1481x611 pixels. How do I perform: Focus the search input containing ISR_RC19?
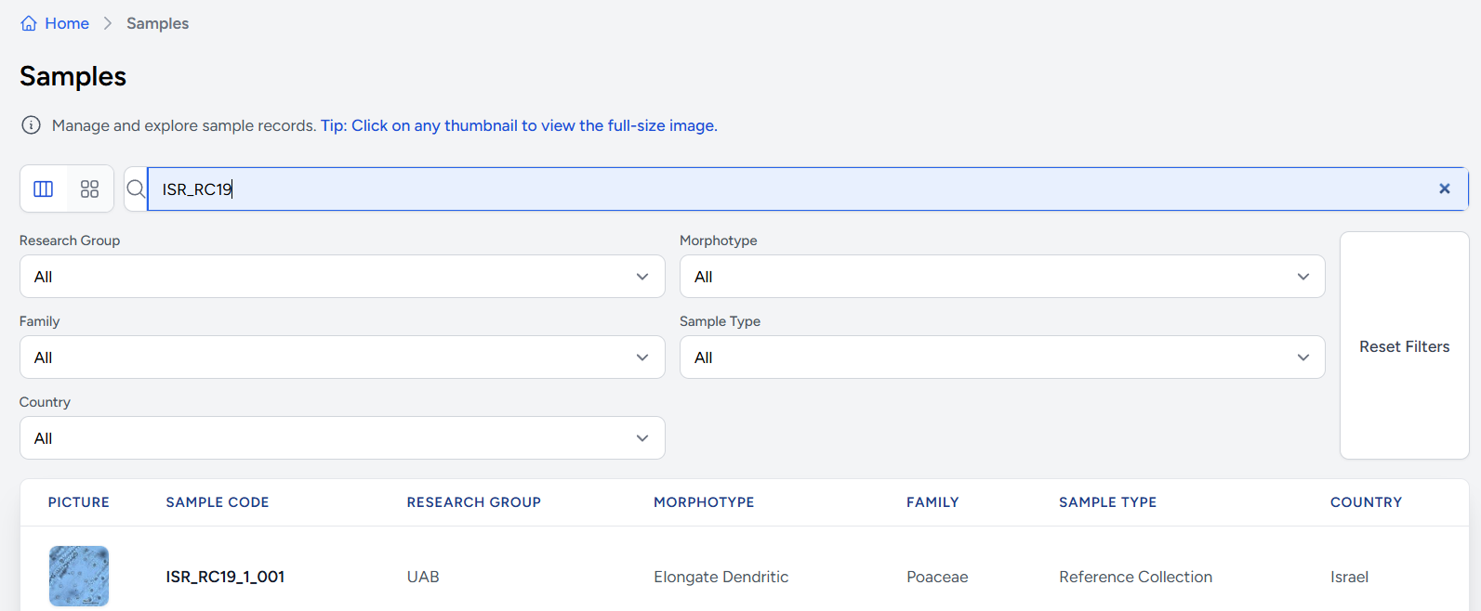[790, 189]
